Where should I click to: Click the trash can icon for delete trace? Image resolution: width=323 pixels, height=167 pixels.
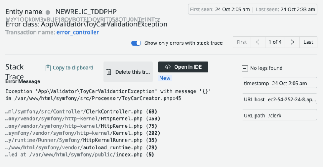pos(108,72)
